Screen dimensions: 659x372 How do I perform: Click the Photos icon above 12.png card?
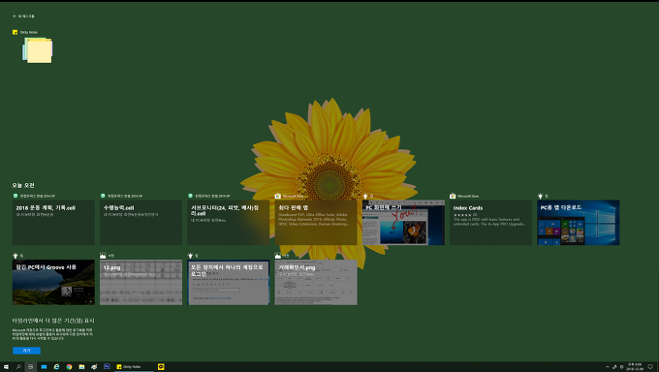103,256
